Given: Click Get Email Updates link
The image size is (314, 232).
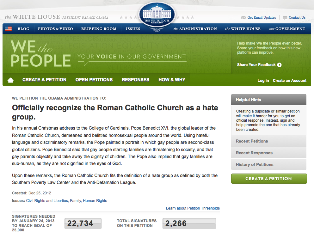Looking at the screenshot, I should pos(262,17).
